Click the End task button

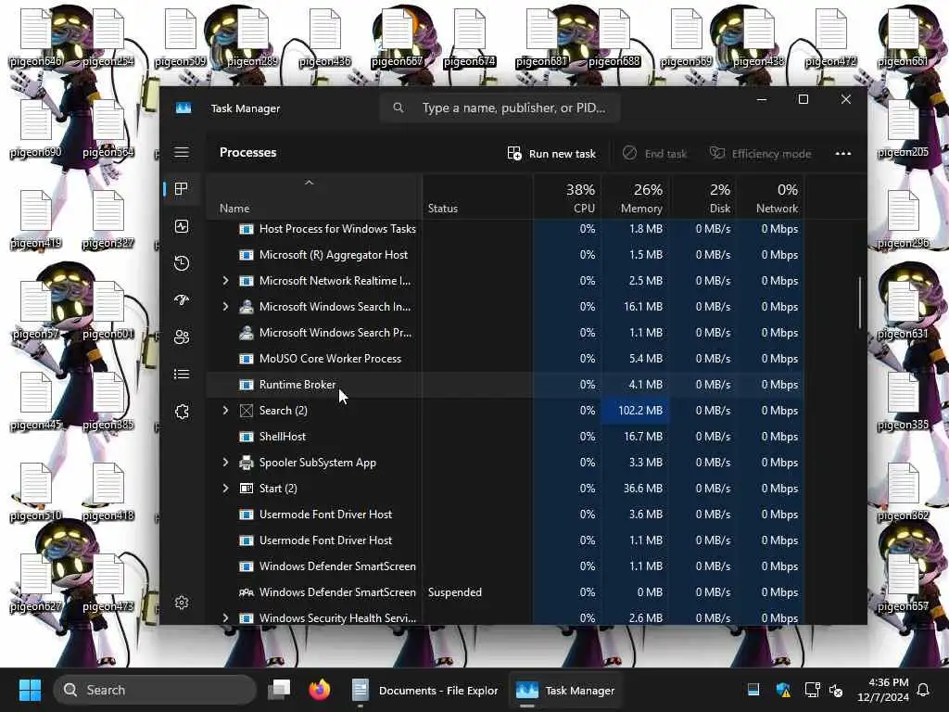coord(654,154)
